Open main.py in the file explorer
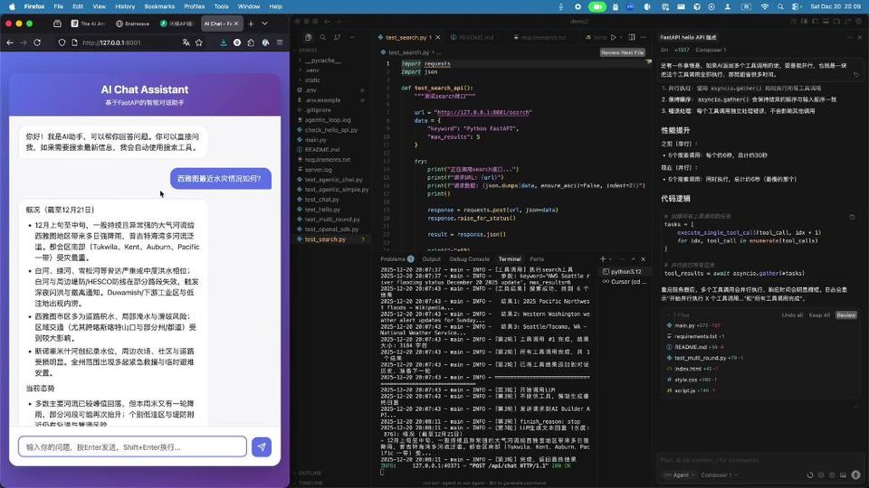The width and height of the screenshot is (869, 488). (x=316, y=140)
